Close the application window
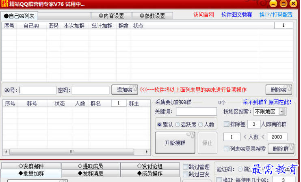Image resolution: width=301 pixels, height=182 pixels. pos(293,4)
